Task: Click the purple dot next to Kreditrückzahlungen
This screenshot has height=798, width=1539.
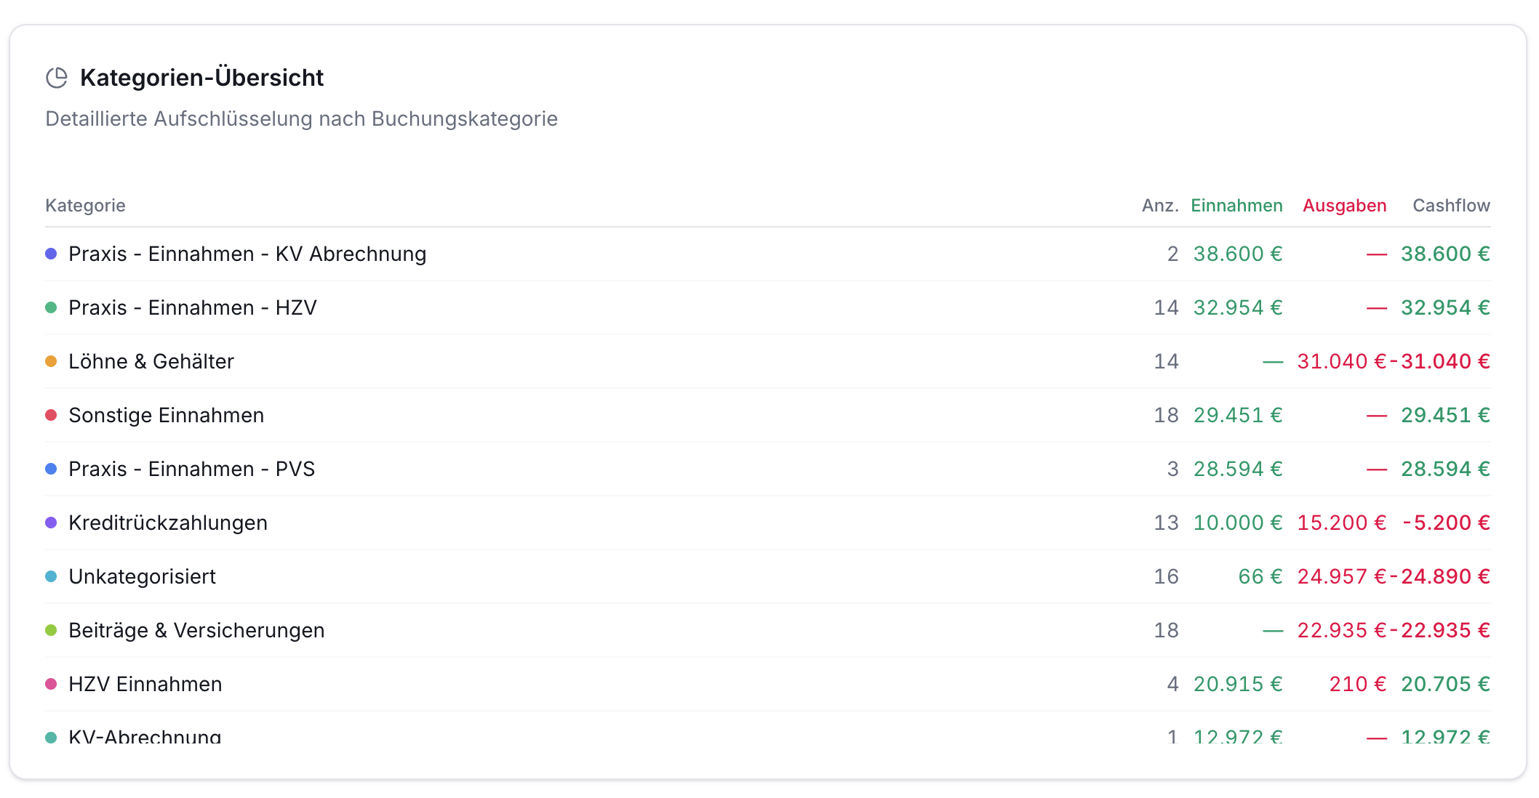Action: pos(51,523)
